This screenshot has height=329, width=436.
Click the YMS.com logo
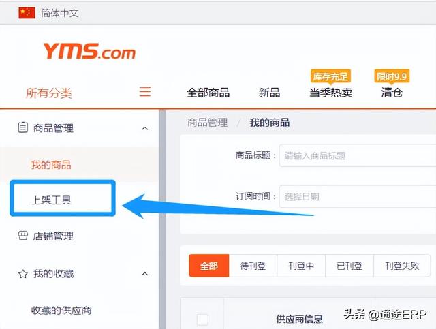[x=89, y=51]
